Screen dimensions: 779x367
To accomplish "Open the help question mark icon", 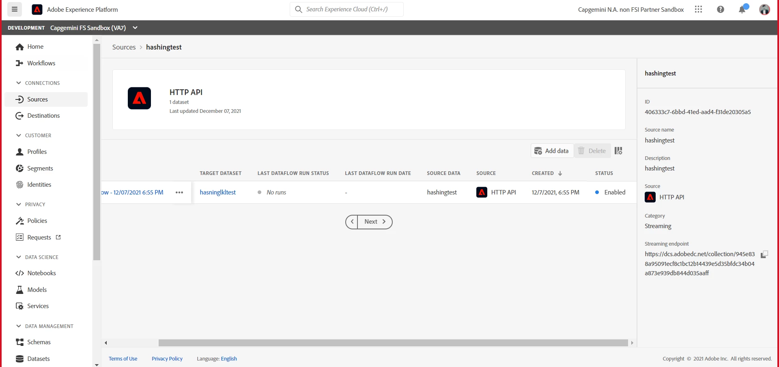I will (721, 9).
